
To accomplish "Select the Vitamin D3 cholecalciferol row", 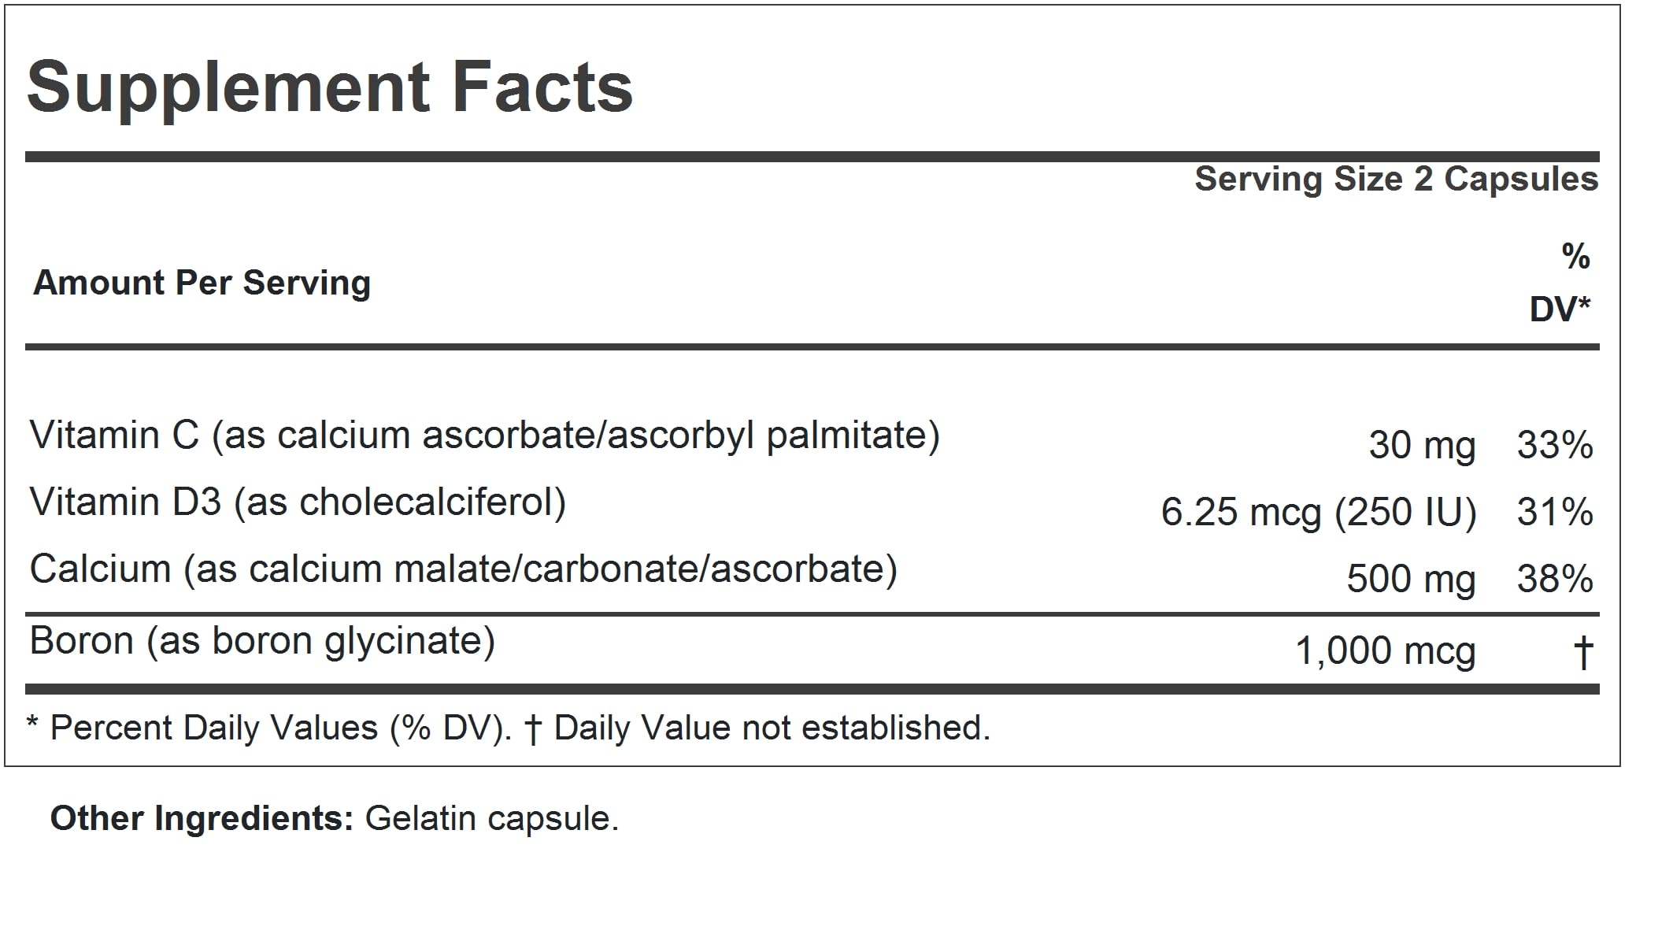I will [812, 506].
